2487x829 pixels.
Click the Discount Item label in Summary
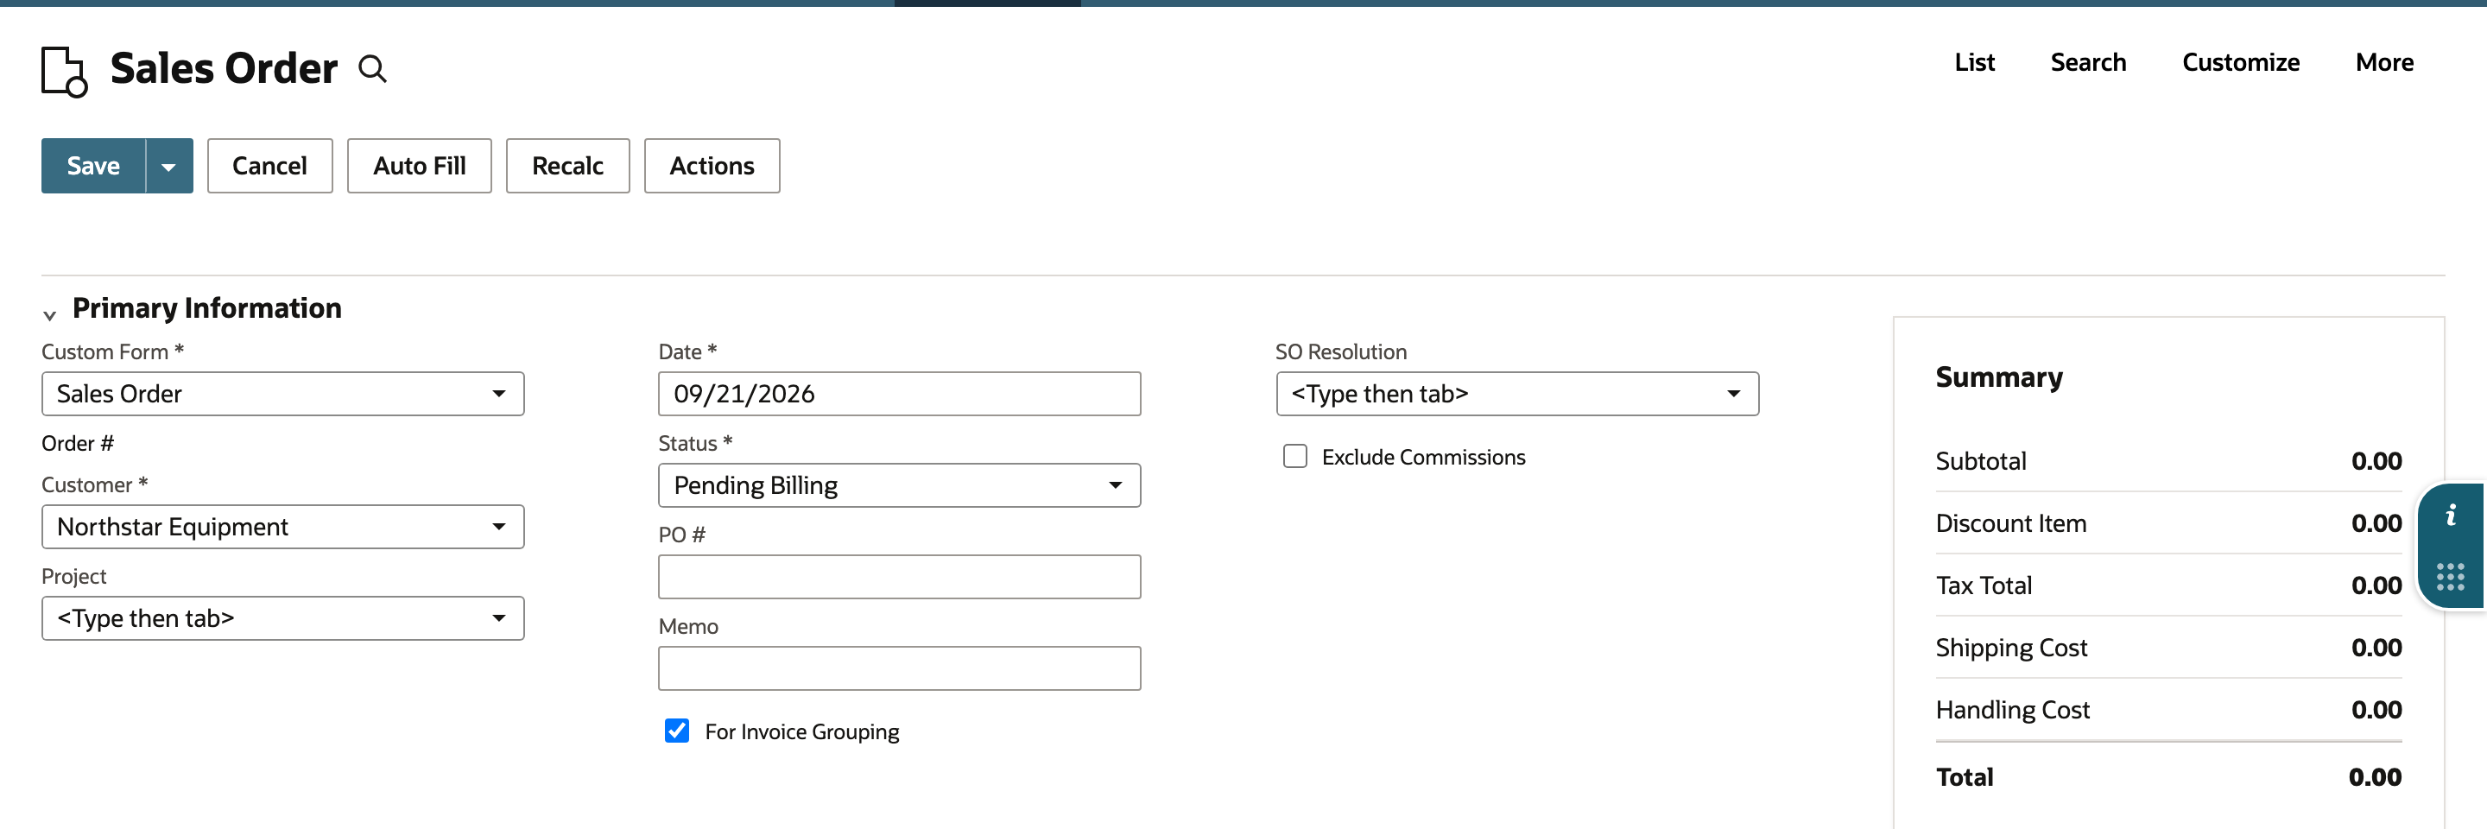click(x=2010, y=523)
